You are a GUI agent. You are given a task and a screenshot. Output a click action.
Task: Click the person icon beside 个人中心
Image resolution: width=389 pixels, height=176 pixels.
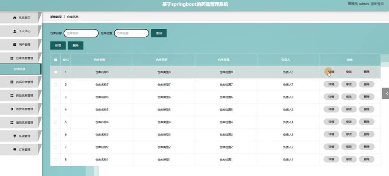tap(15, 31)
